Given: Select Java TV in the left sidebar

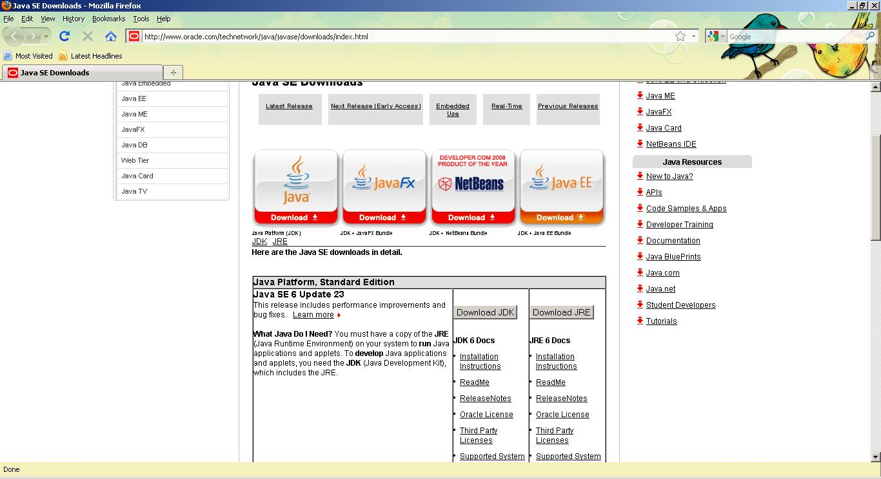Looking at the screenshot, I should [x=134, y=191].
